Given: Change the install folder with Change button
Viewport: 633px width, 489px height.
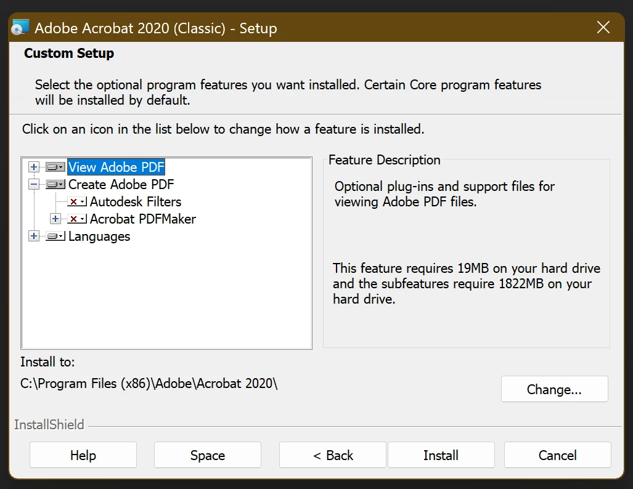Looking at the screenshot, I should (x=554, y=389).
